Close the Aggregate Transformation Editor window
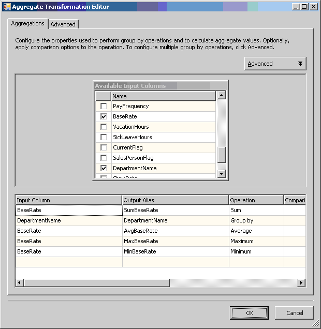 point(313,6)
